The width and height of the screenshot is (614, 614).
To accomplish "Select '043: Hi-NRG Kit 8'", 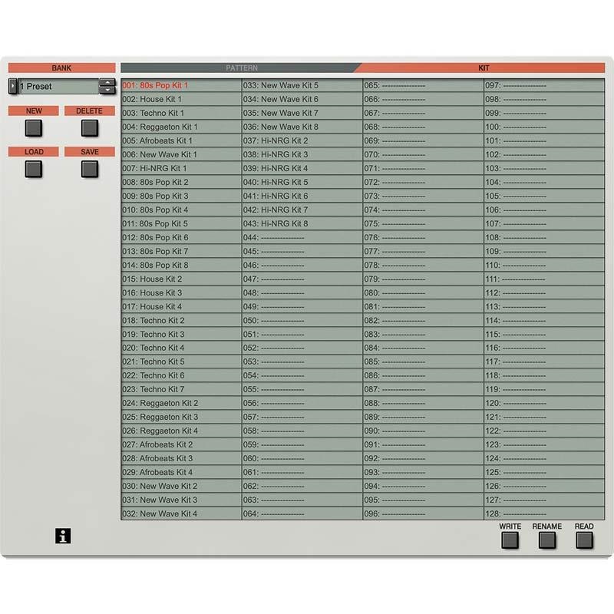I will [302, 223].
